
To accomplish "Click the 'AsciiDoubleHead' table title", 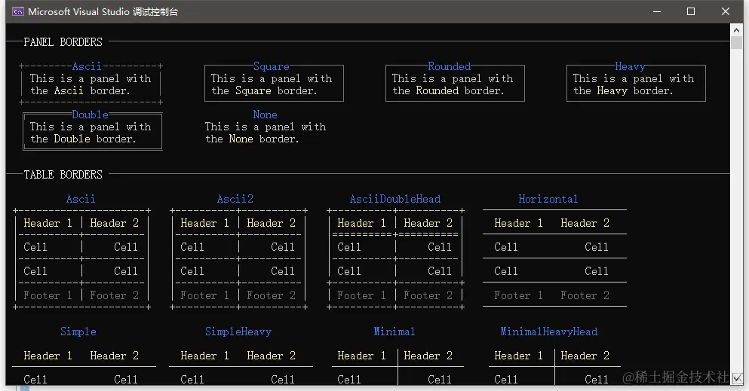I will (395, 199).
